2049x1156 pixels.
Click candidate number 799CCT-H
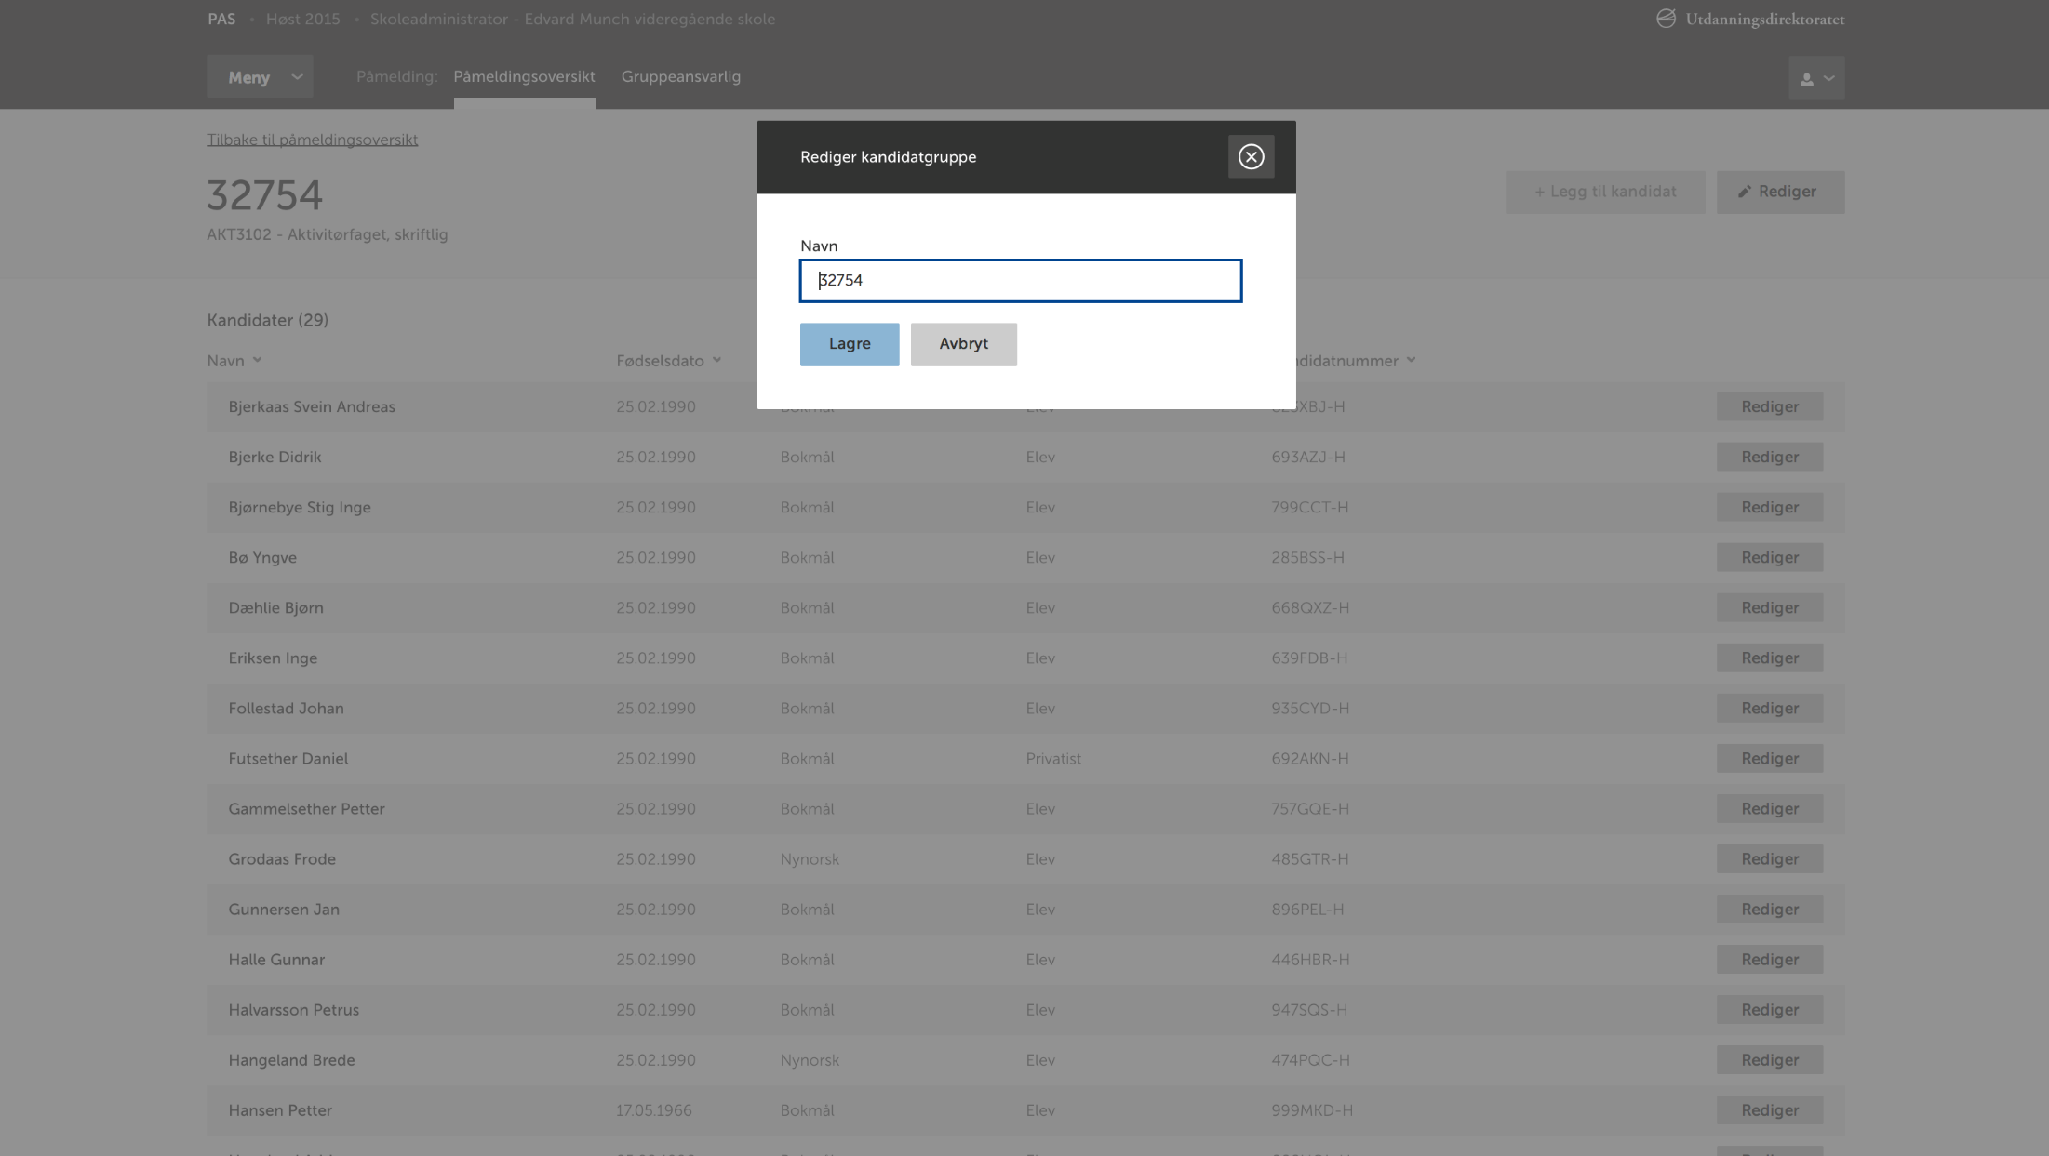point(1310,508)
